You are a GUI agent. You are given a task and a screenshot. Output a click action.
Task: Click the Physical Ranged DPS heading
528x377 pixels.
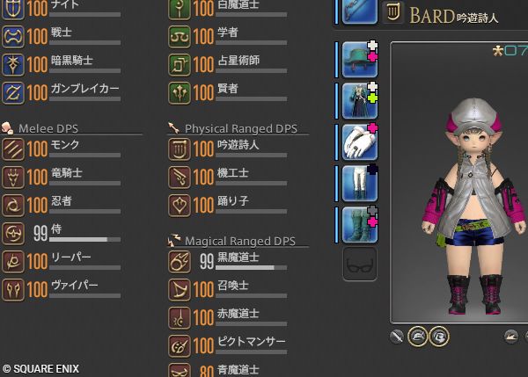click(x=241, y=128)
